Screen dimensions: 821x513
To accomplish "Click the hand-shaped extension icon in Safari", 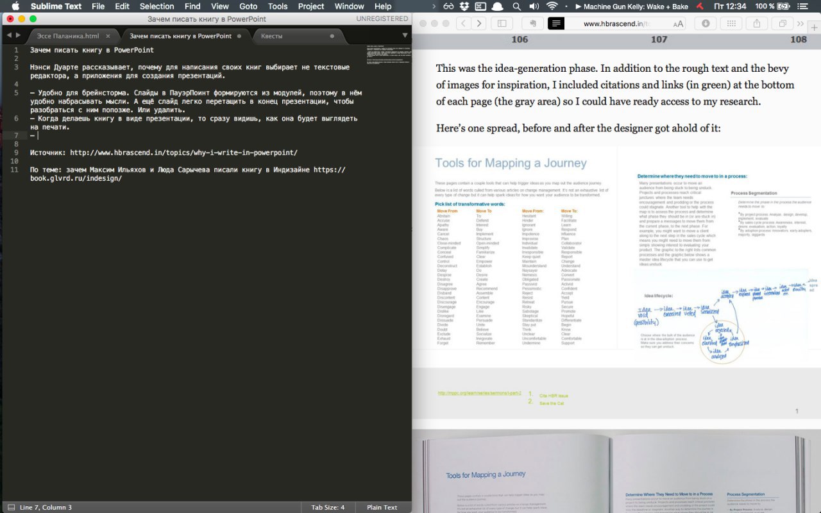I will coord(533,24).
